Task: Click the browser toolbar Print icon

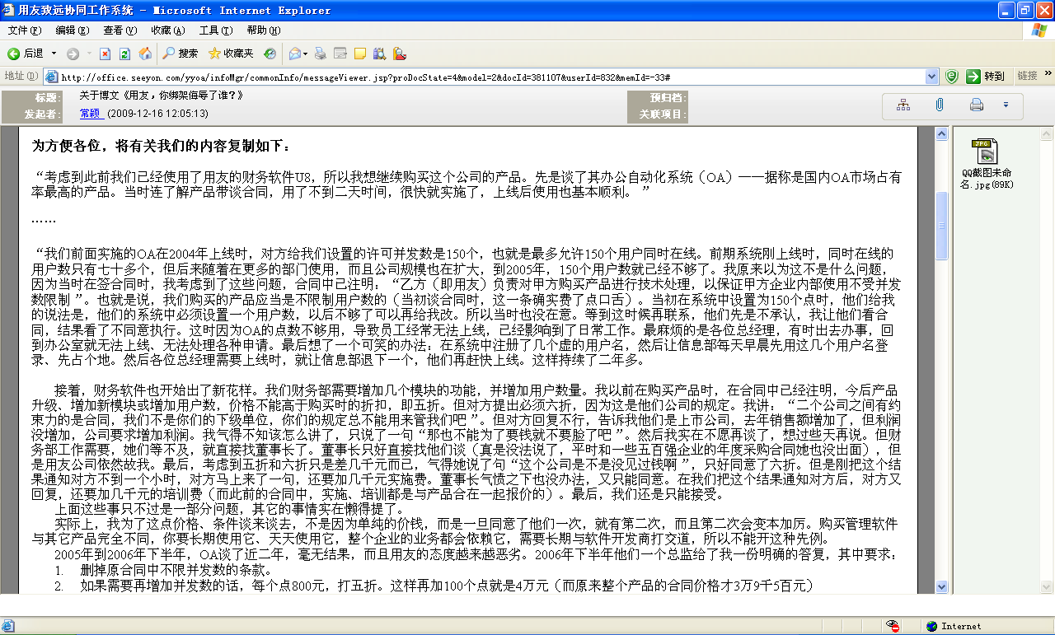Action: click(321, 54)
